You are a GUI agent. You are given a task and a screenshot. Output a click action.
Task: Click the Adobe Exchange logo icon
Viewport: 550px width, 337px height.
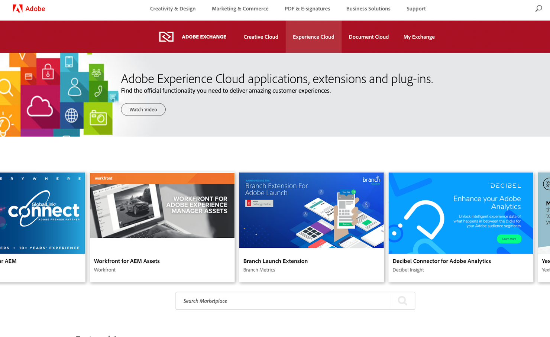click(166, 36)
